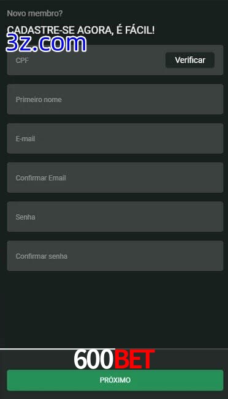The image size is (228, 399).
Task: Click the 600BET logo
Action: [114, 359]
